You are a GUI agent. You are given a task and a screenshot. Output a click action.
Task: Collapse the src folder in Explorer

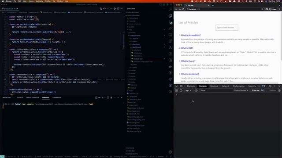(130, 30)
